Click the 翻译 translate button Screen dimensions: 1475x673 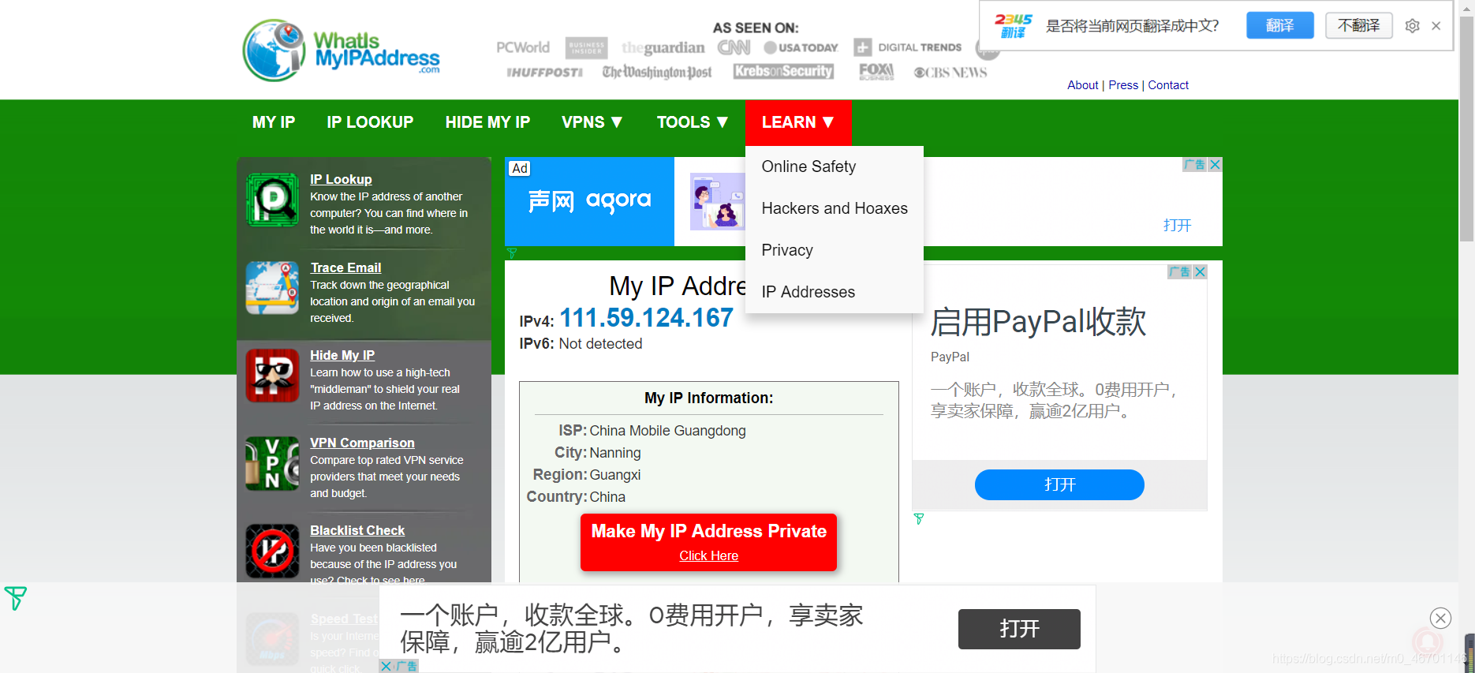click(1280, 25)
